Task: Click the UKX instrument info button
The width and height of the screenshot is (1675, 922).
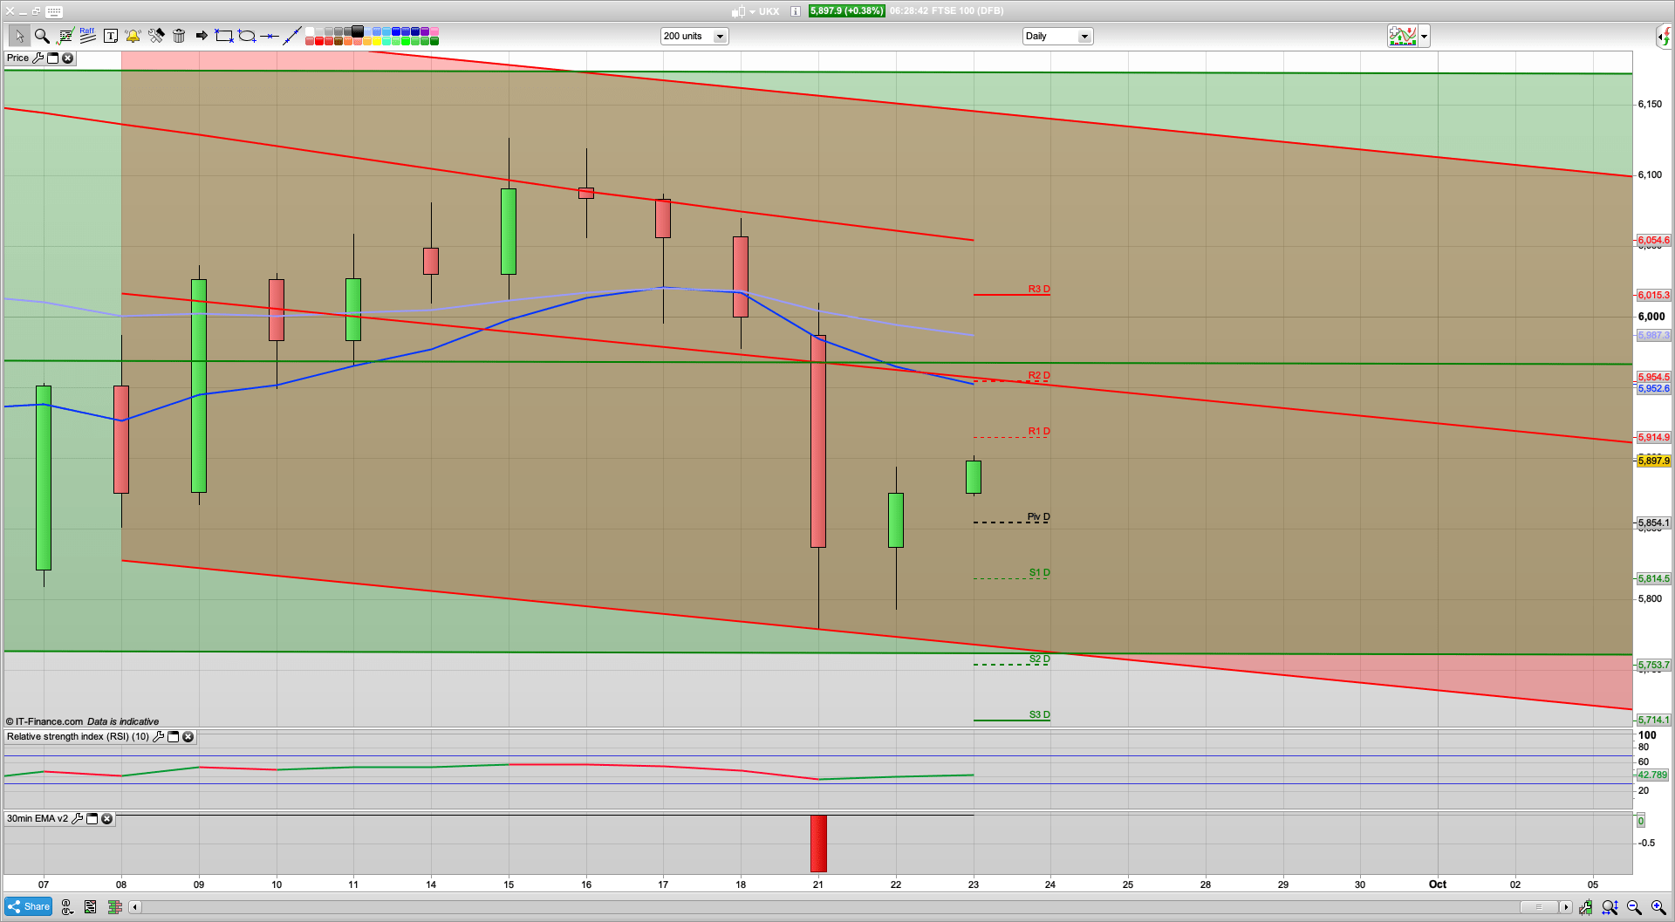Action: [x=794, y=11]
